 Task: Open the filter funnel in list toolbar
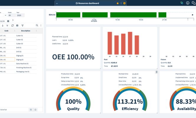tap(22, 26)
